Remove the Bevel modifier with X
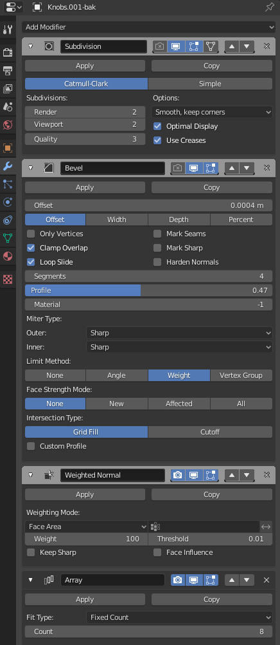This screenshot has height=645, width=280. 267,168
